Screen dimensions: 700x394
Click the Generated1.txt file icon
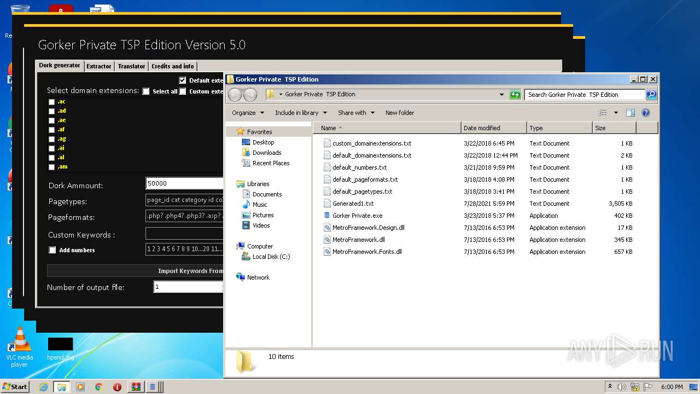[x=327, y=204]
